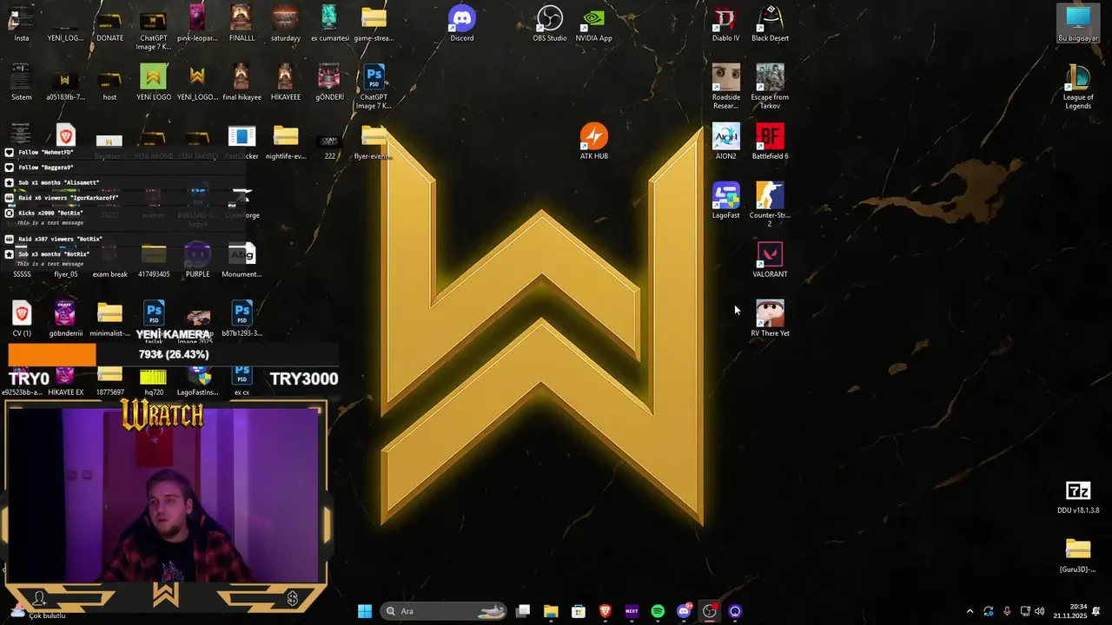
Task: Select the Sistem image file
Action: (x=22, y=82)
